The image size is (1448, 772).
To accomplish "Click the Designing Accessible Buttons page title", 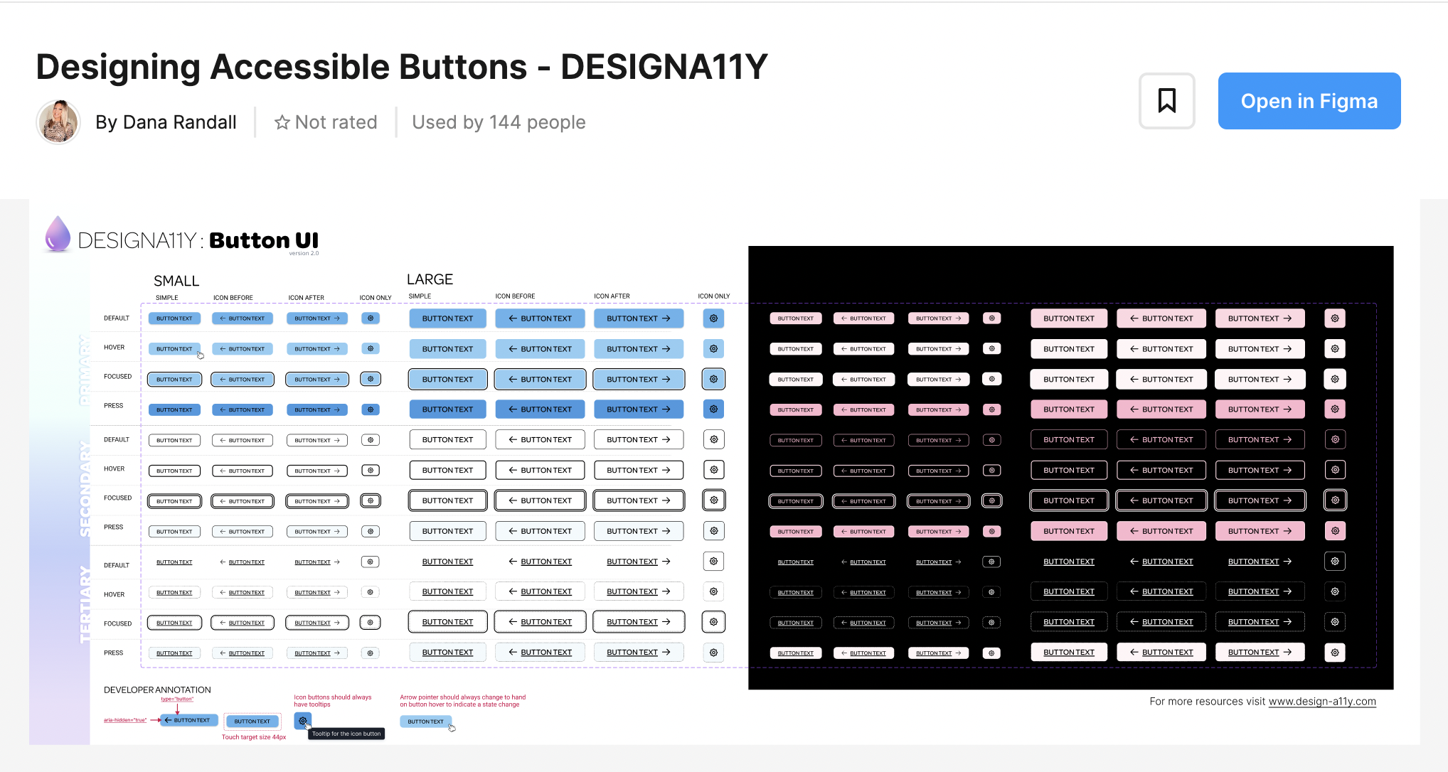I will coord(402,67).
